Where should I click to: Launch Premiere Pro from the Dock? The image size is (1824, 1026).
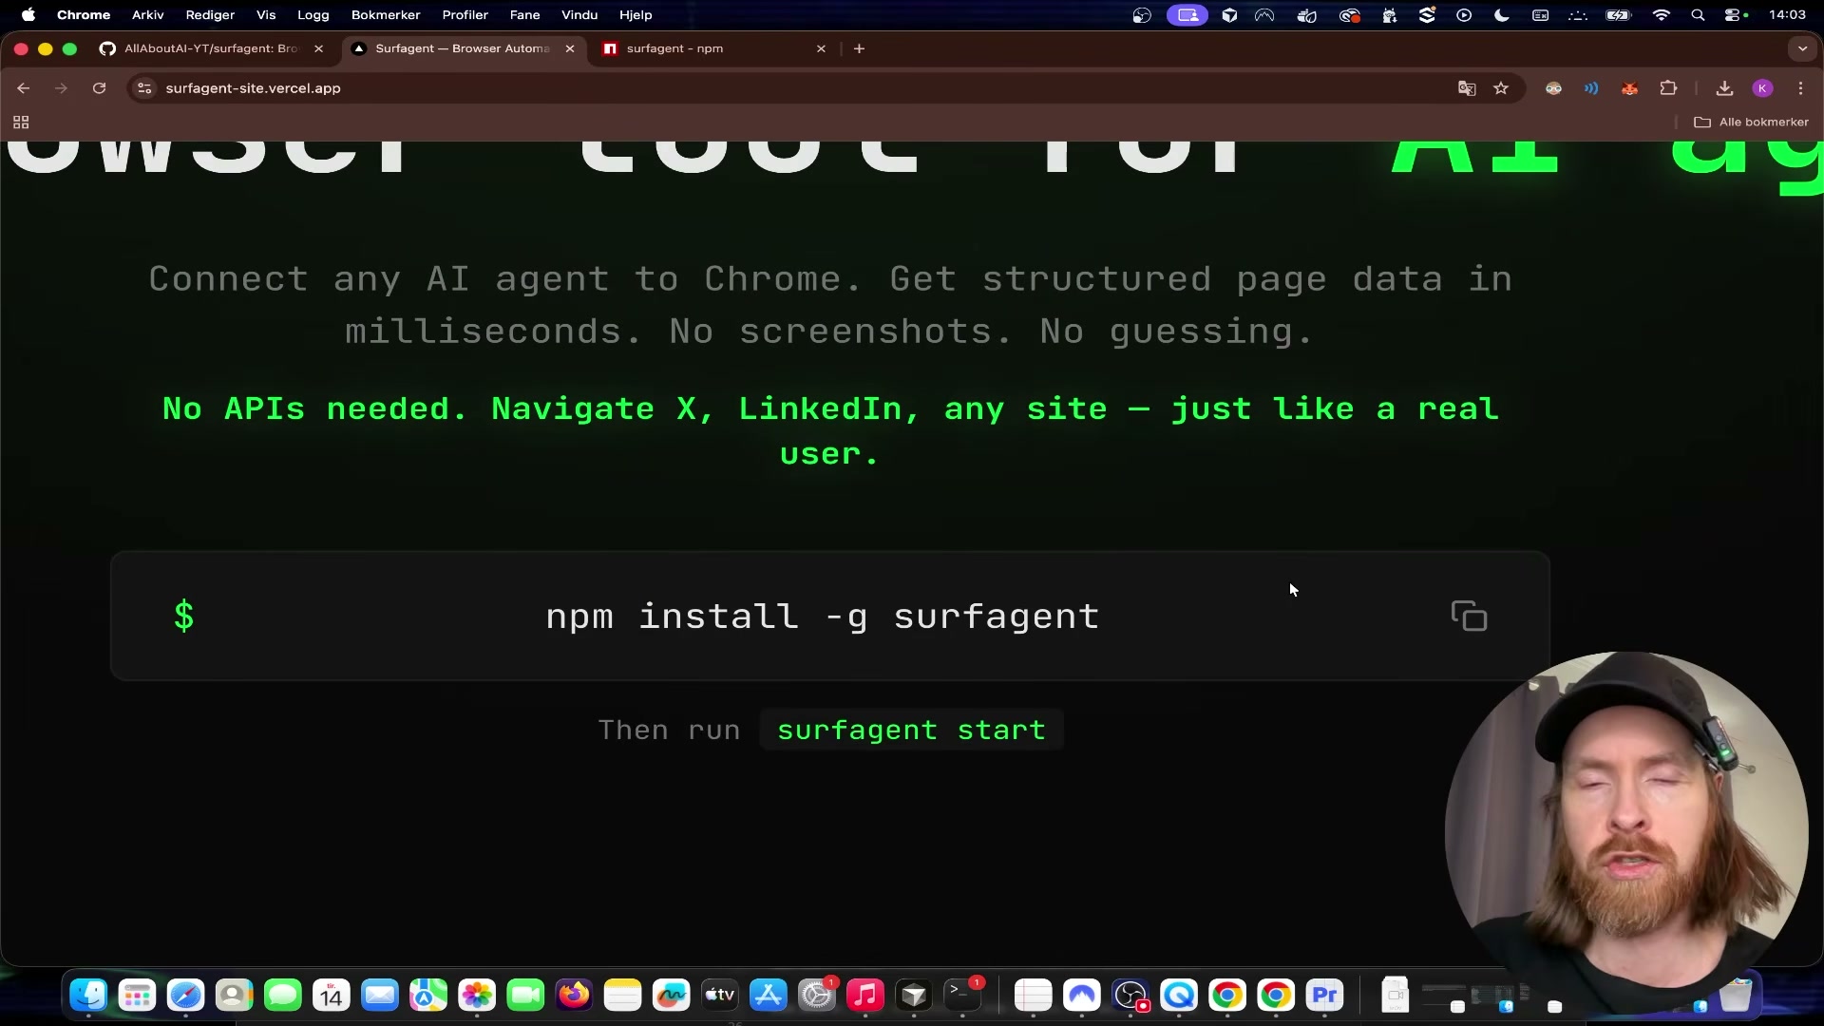coord(1325,996)
